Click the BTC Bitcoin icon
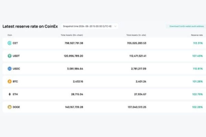The width and height of the screenshot is (206, 137). coord(10,82)
